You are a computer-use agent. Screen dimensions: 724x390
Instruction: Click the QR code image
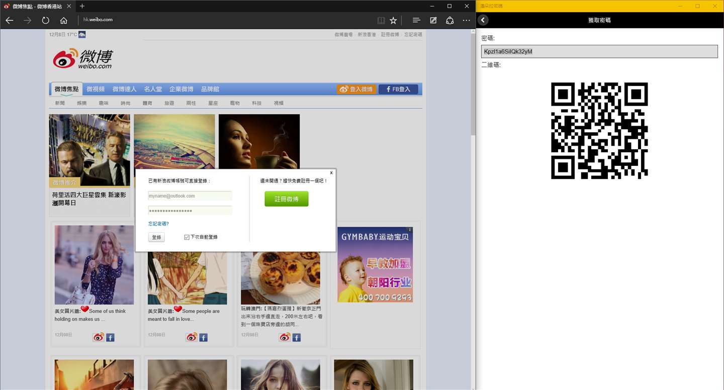599,131
